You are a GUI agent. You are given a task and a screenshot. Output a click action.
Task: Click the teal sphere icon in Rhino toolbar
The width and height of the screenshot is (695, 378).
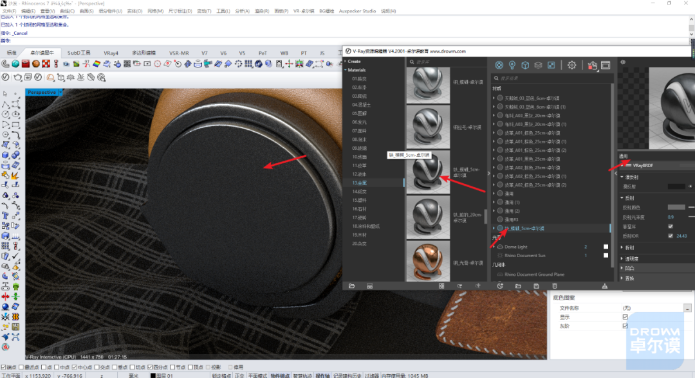15,64
